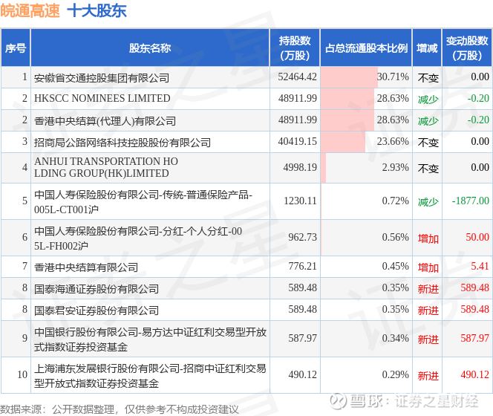
Task: Click change value -0.20 in HKSCC row
Action: click(478, 98)
